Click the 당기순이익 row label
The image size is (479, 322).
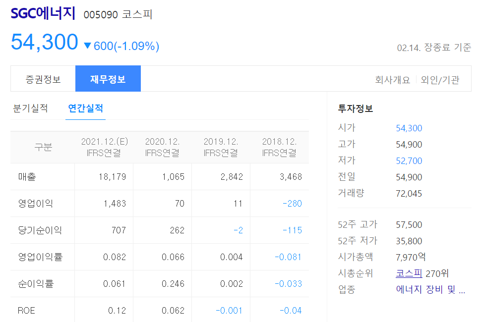click(x=40, y=230)
